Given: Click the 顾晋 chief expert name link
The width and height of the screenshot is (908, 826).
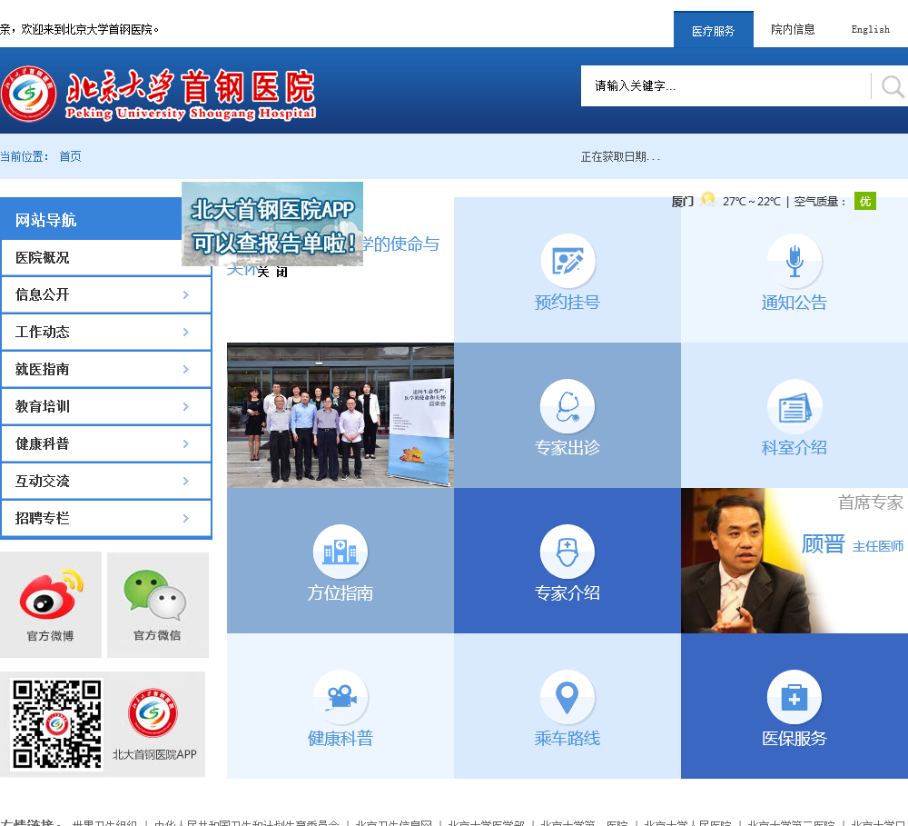Looking at the screenshot, I should 823,544.
